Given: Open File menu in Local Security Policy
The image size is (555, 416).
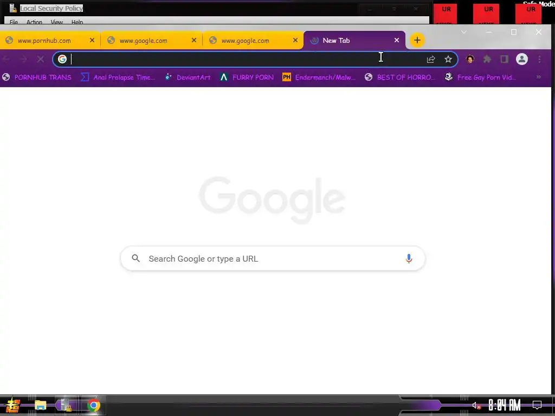Looking at the screenshot, I should [x=14, y=22].
